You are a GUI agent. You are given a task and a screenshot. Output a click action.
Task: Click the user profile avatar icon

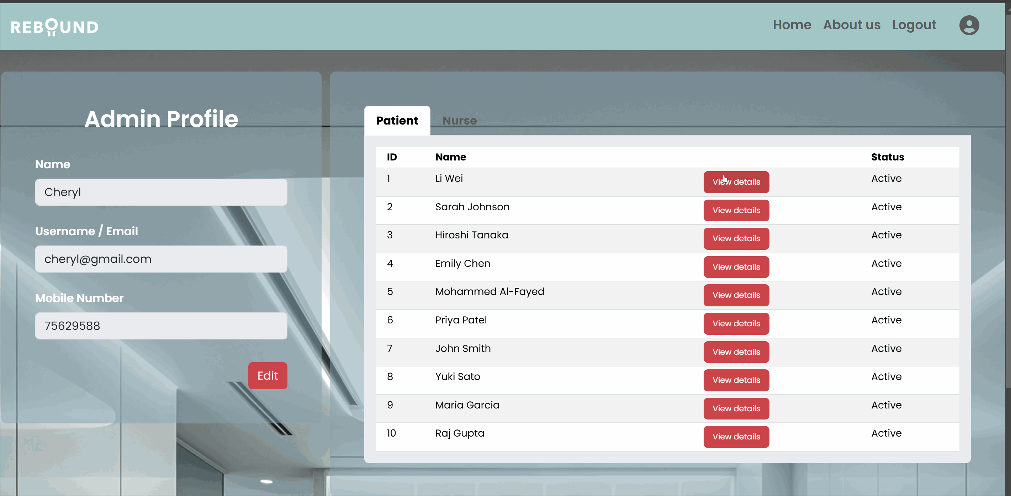tap(969, 26)
